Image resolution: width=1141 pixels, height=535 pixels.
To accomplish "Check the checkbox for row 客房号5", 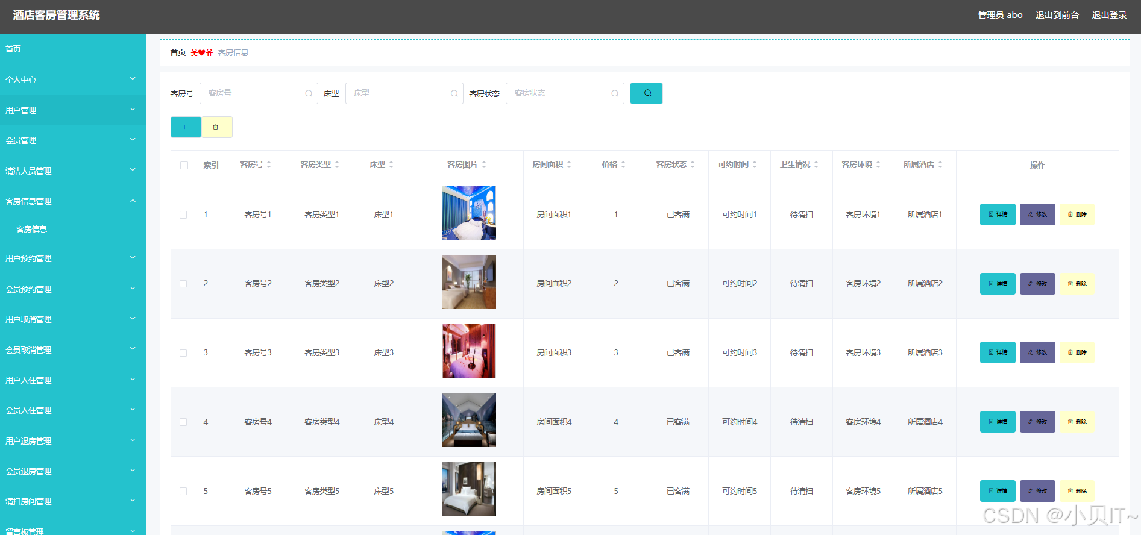I will [183, 492].
